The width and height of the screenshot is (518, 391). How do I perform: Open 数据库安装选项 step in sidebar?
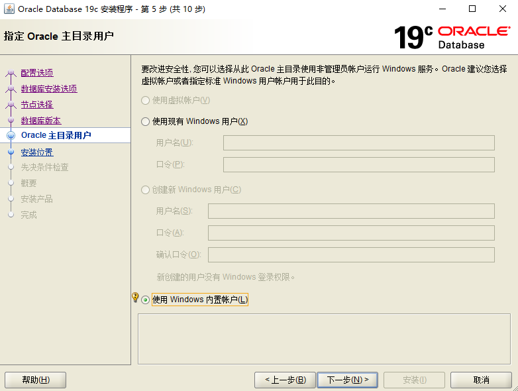coord(49,89)
